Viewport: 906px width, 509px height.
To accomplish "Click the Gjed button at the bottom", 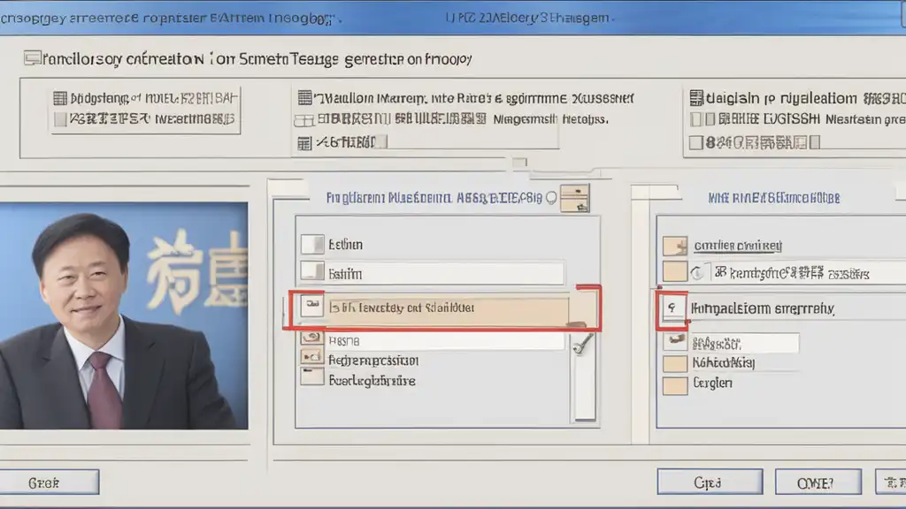I will (x=710, y=482).
